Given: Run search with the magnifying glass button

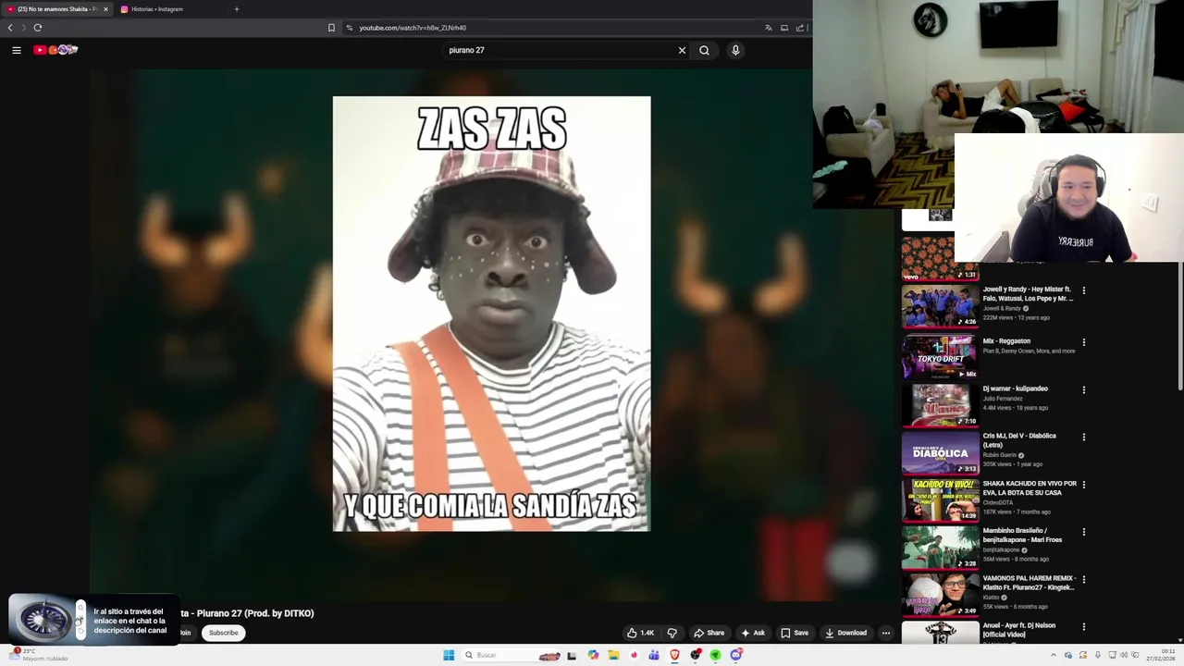Looking at the screenshot, I should [704, 50].
